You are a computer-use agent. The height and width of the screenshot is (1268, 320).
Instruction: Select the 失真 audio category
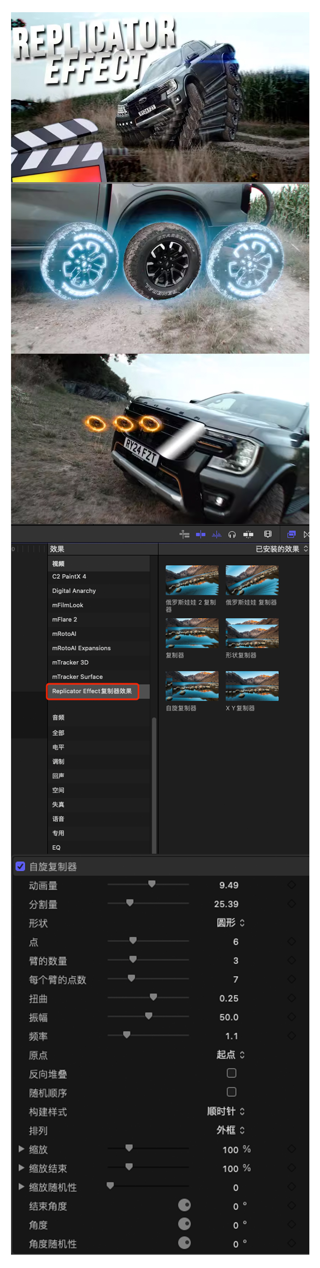(x=98, y=804)
